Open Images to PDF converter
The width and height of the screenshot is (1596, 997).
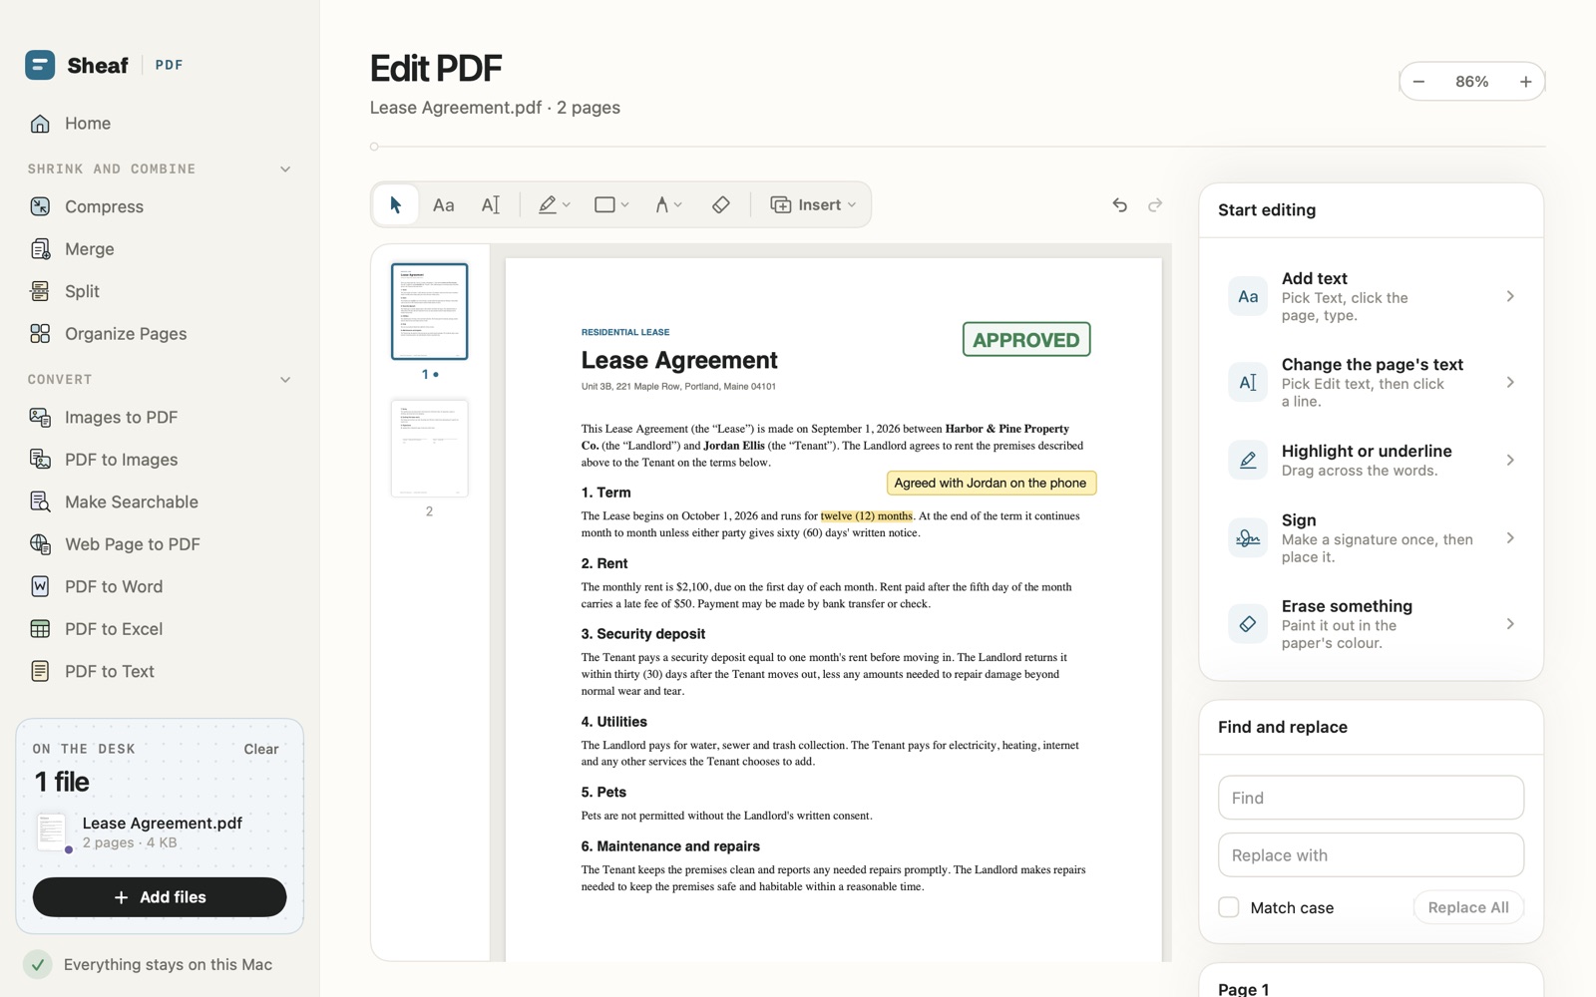(160, 417)
